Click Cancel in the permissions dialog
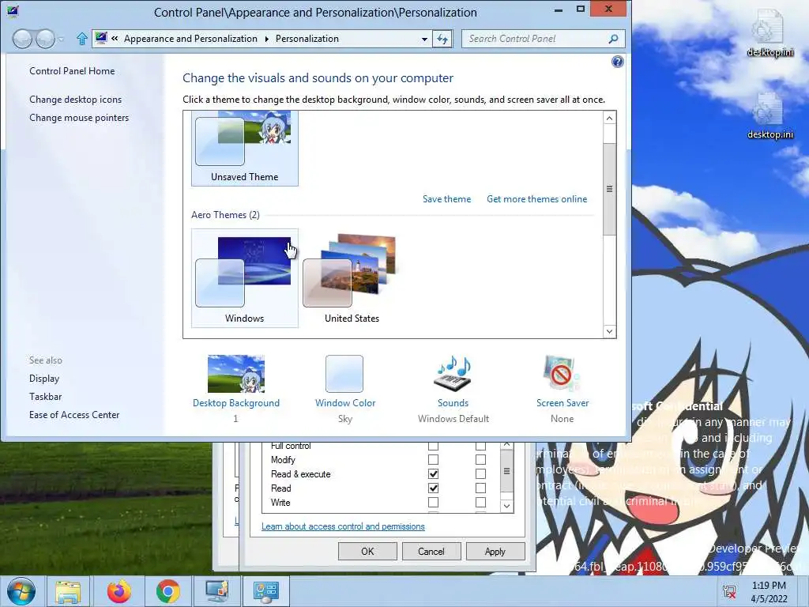Screen dimensions: 809x607 (x=431, y=551)
